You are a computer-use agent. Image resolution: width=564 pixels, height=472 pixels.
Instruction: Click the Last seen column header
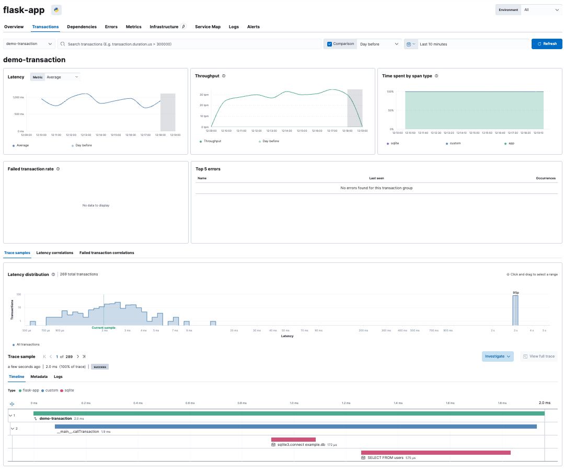point(376,178)
